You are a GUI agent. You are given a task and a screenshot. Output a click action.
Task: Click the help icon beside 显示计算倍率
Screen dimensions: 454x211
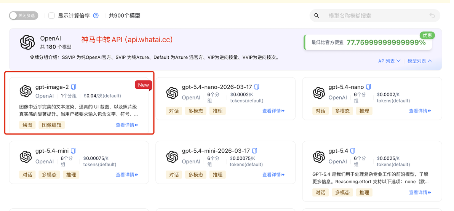[96, 16]
